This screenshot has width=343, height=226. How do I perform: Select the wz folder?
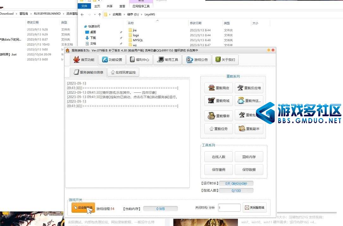tap(134, 45)
